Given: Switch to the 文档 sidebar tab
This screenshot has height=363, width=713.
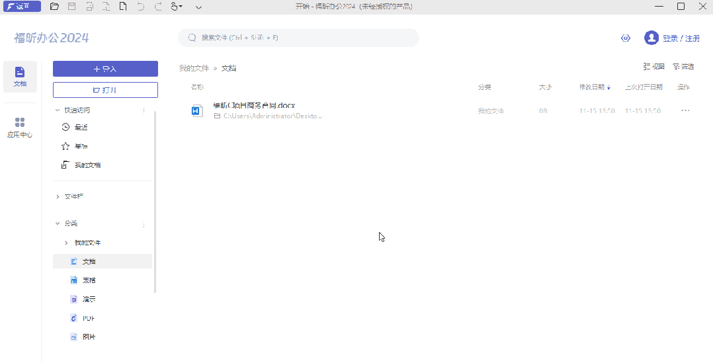Looking at the screenshot, I should point(20,77).
